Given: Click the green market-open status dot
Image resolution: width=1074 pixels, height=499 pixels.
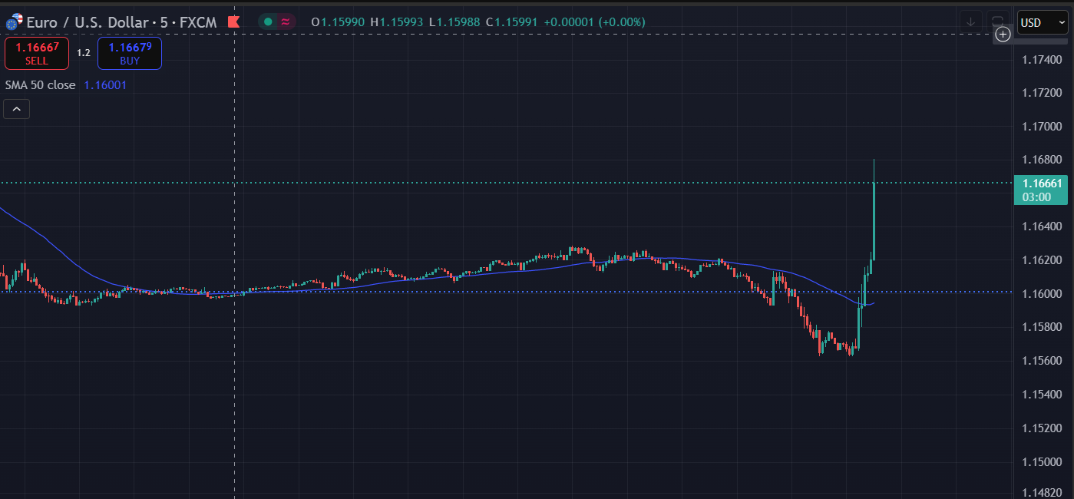Looking at the screenshot, I should pos(268,22).
